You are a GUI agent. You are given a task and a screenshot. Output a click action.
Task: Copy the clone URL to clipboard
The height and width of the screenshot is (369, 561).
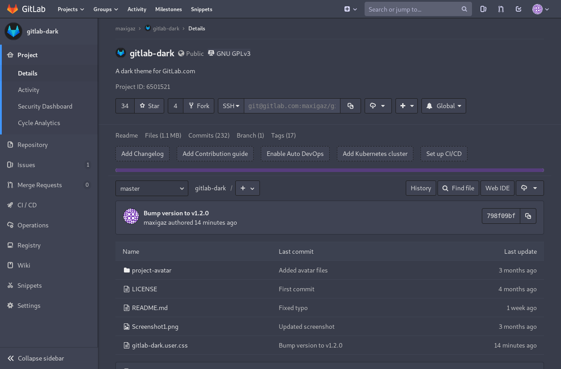point(351,106)
